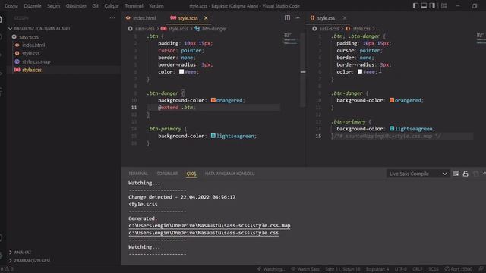Select the sass-scss folder in explorer
This screenshot has height=273, width=486.
(29, 37)
